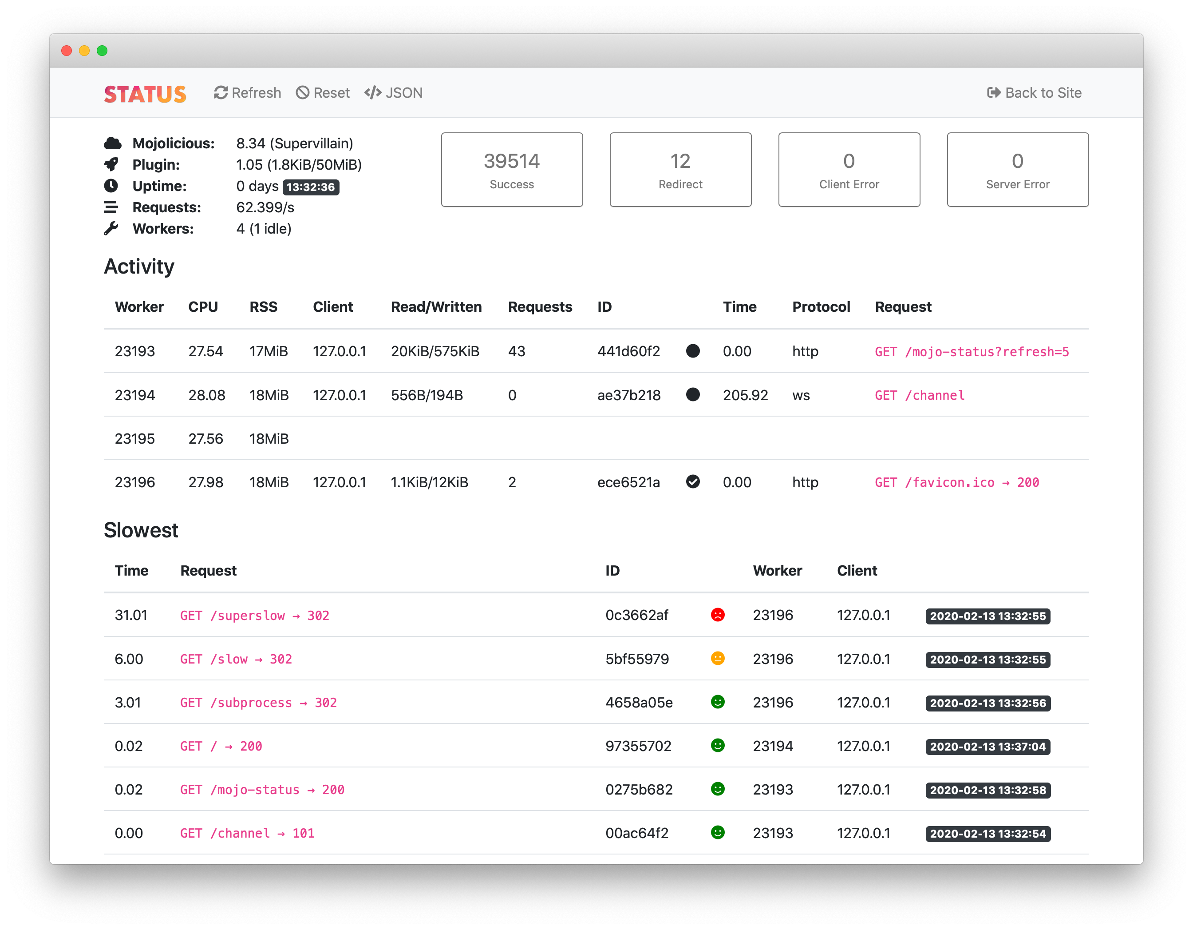Click the Reset ban icon
Image resolution: width=1193 pixels, height=930 pixels.
click(303, 93)
